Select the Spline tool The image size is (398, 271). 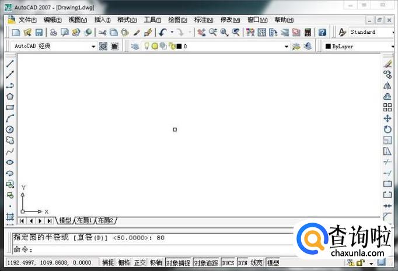pos(10,152)
